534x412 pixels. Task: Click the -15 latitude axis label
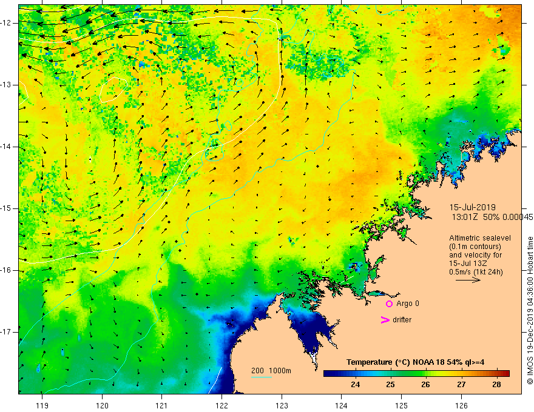[6, 208]
